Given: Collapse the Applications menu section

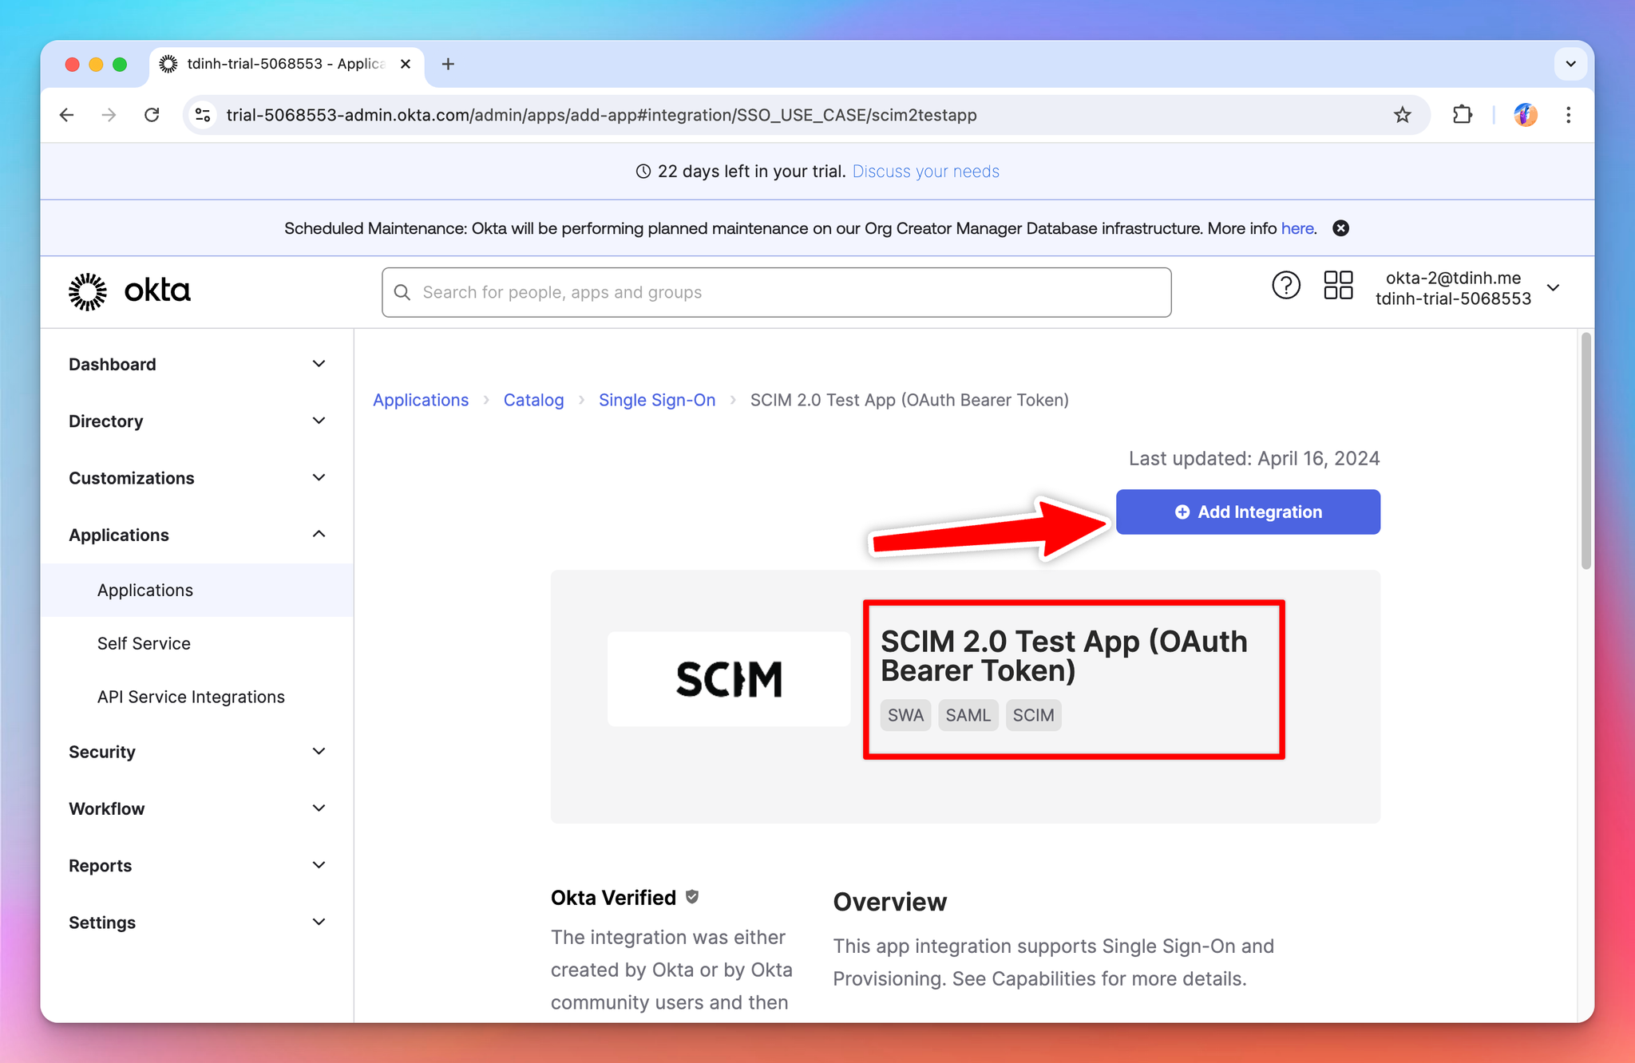Looking at the screenshot, I should (197, 535).
